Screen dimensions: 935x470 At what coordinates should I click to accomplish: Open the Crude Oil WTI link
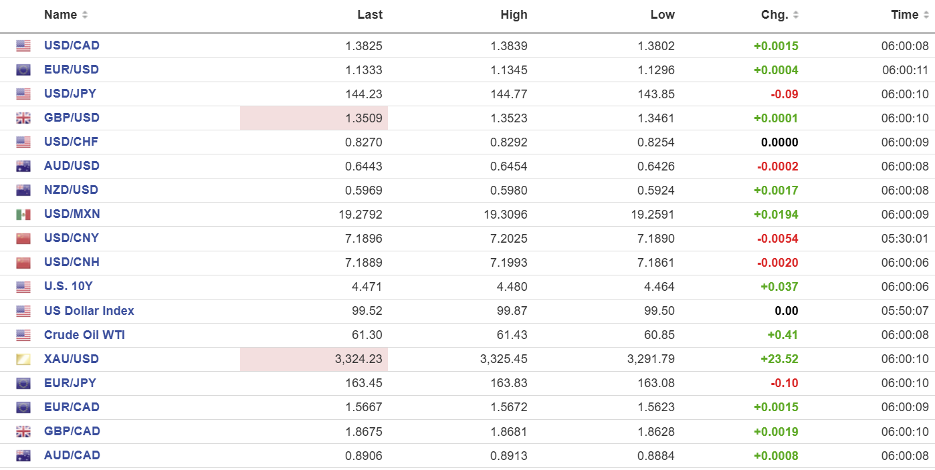[x=84, y=335]
